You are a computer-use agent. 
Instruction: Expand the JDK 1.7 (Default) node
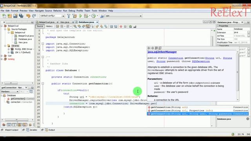(9, 52)
